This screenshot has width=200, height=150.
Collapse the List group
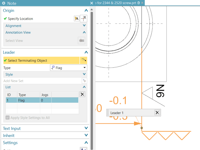(84, 87)
